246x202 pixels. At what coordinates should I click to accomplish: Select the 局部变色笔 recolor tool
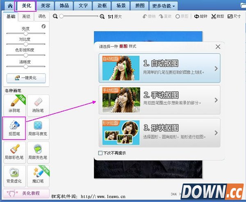coord(38,152)
